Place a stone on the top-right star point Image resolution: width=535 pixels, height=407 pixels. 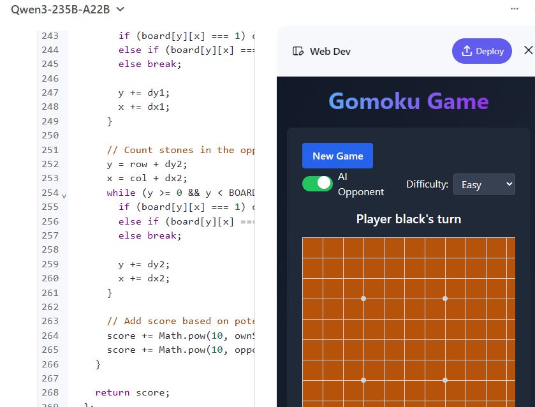[444, 298]
